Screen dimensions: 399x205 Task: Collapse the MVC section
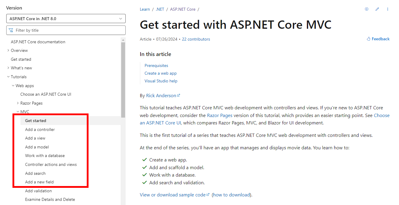[x=18, y=111]
